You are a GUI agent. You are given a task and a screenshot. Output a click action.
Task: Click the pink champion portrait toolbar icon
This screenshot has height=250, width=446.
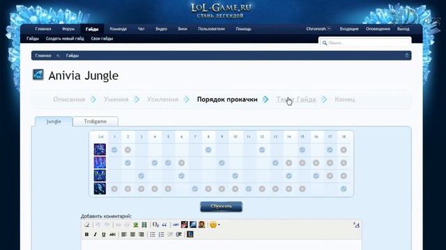point(184,224)
